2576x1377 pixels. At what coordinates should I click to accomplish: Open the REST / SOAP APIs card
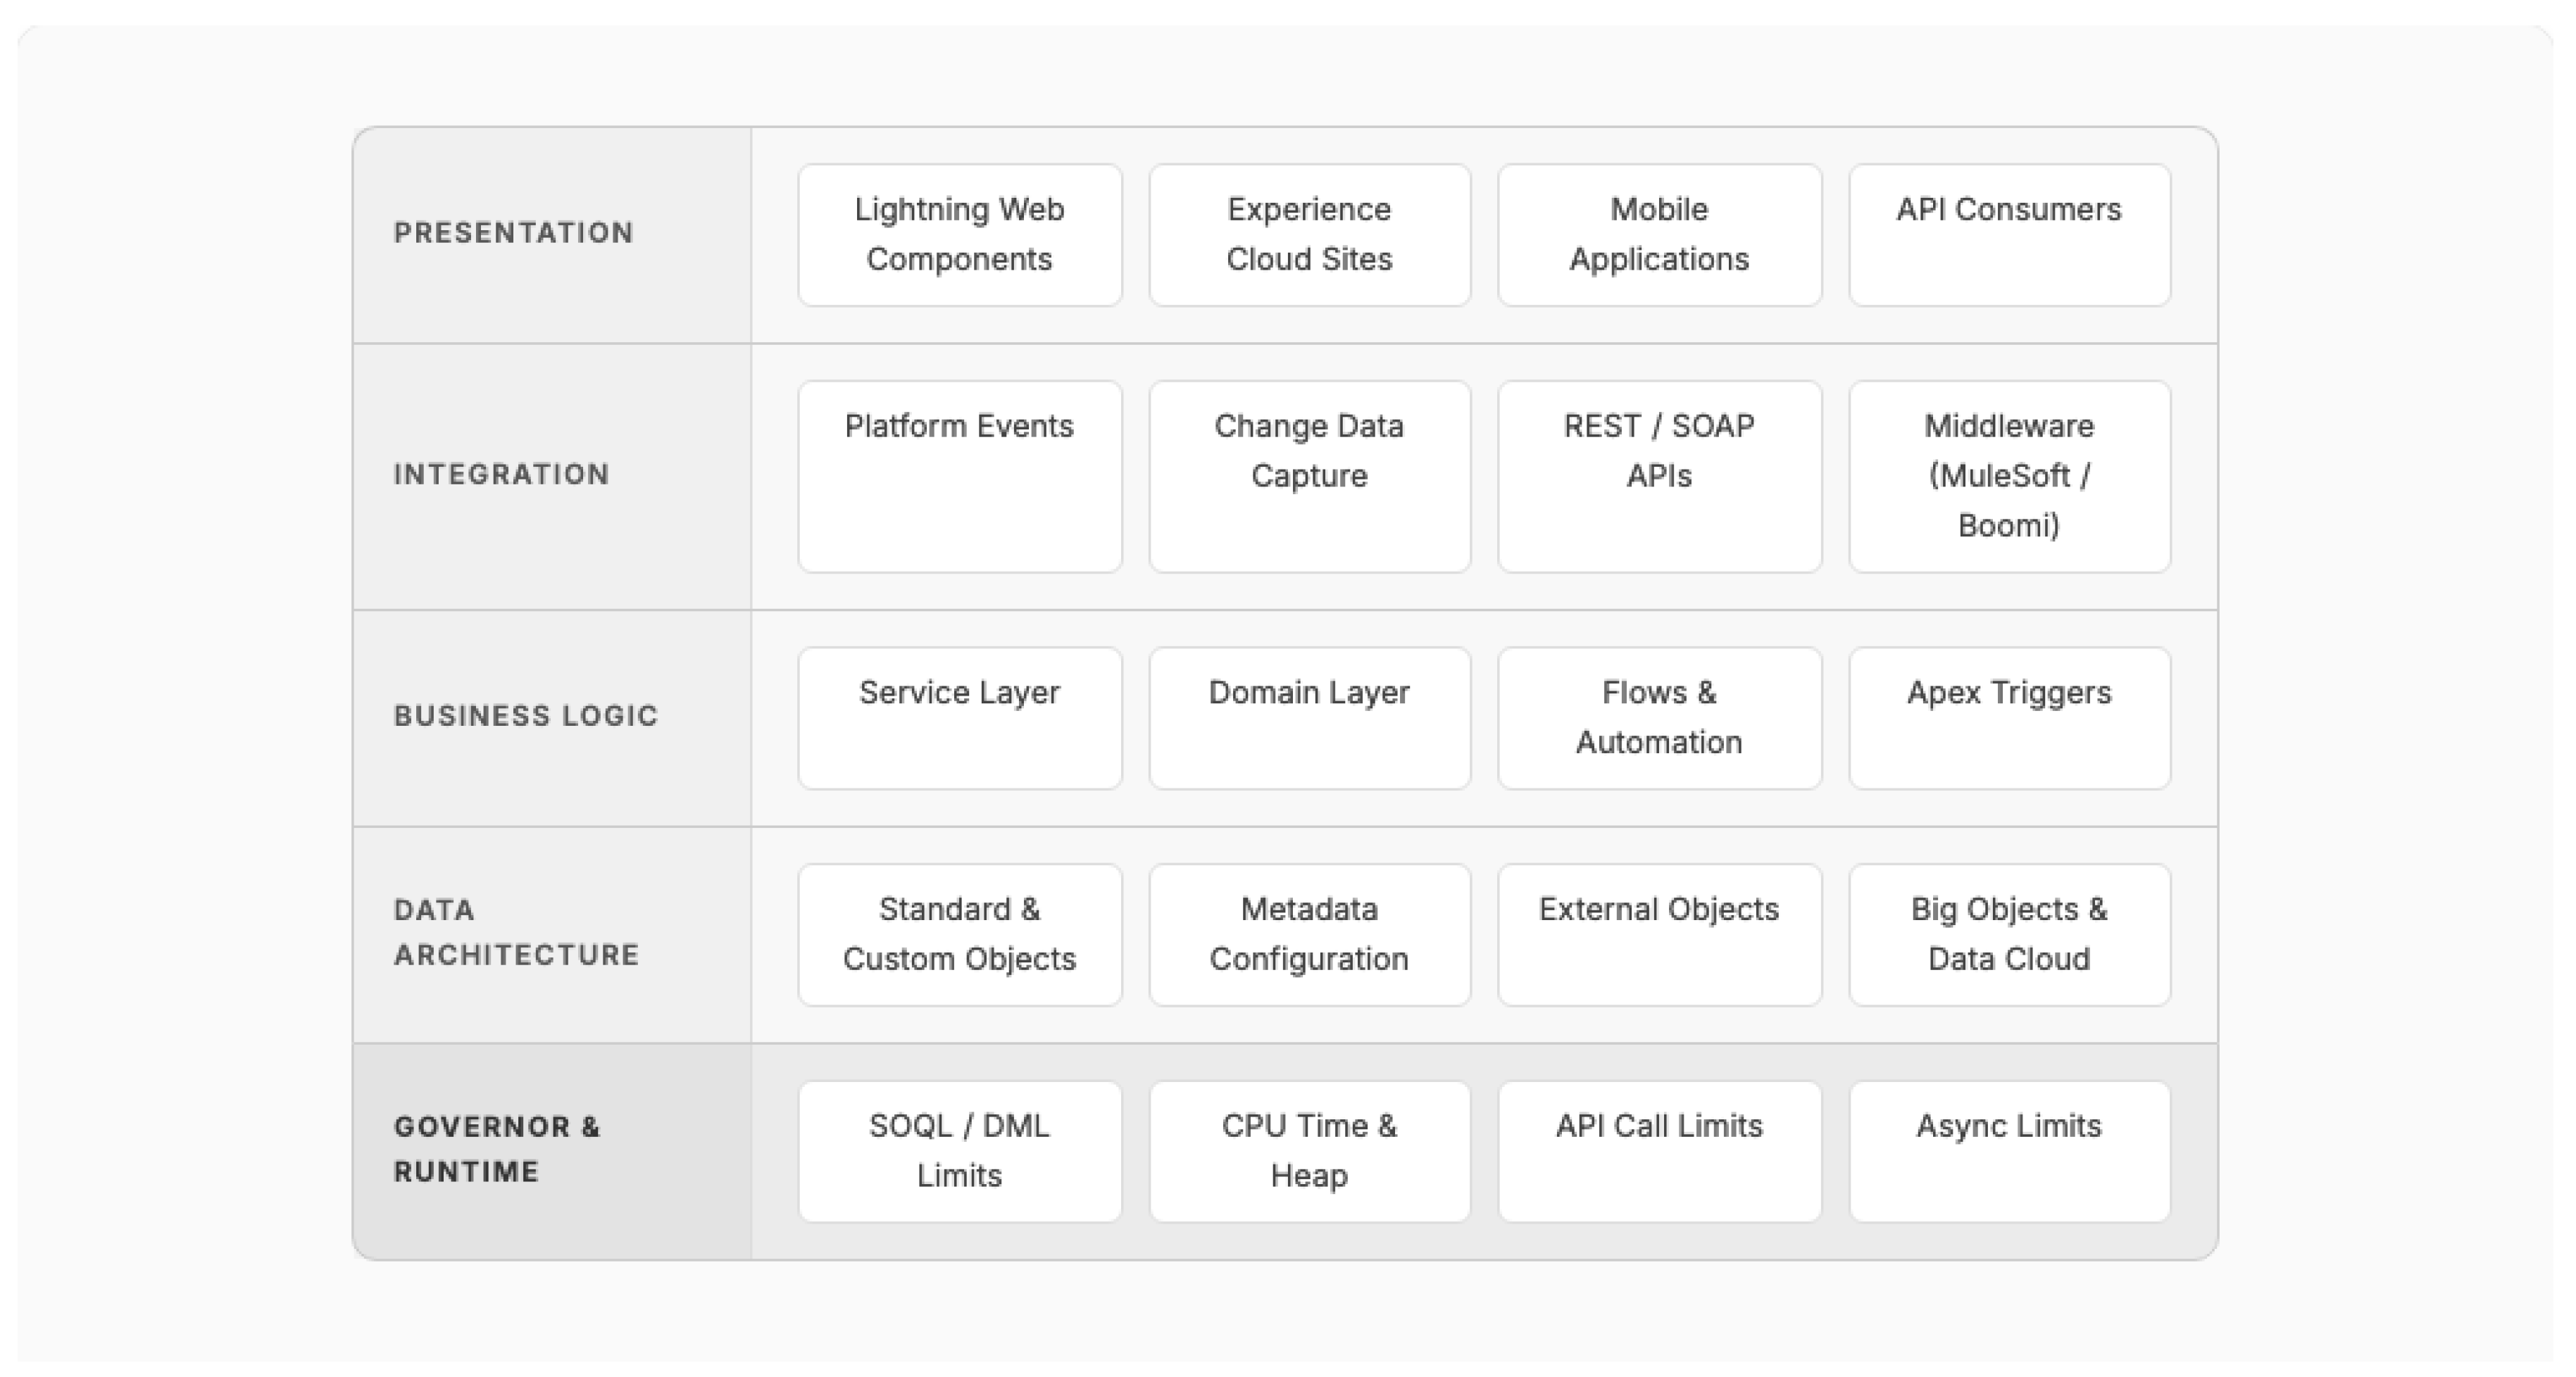click(x=1659, y=476)
